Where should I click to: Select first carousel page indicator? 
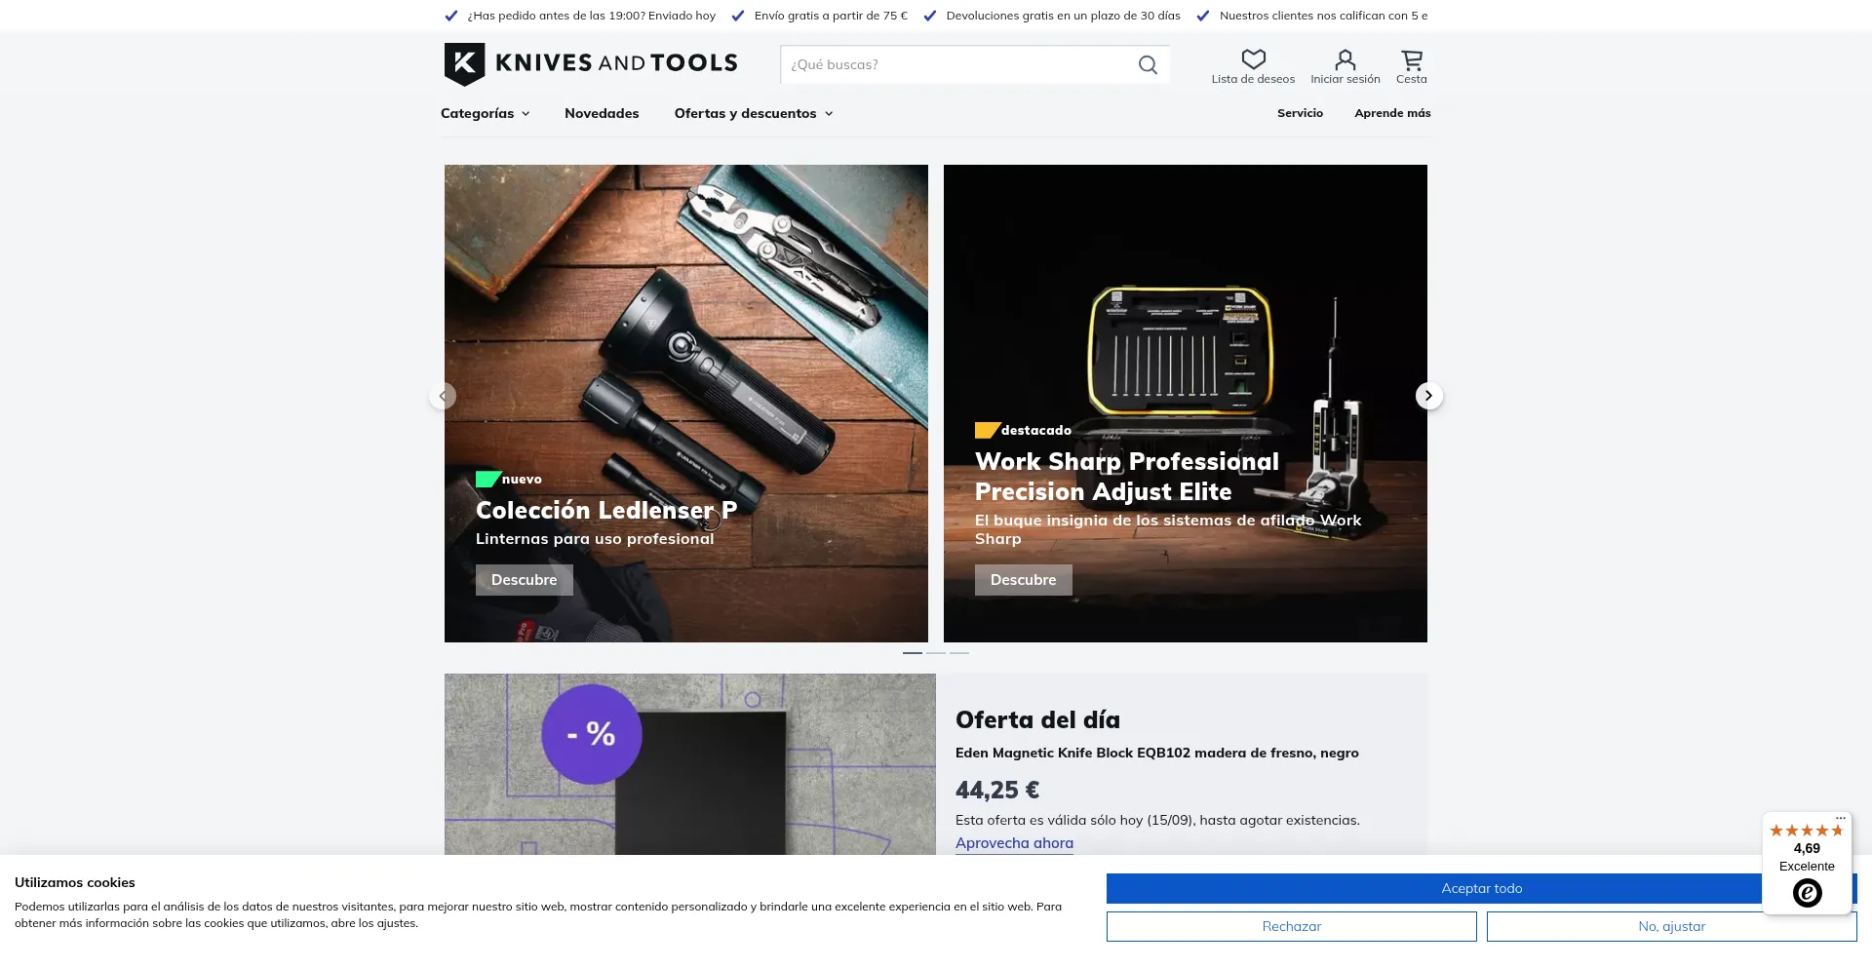click(913, 652)
